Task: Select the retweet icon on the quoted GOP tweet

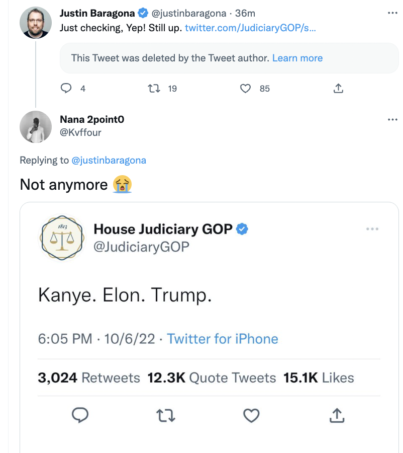Action: [165, 415]
